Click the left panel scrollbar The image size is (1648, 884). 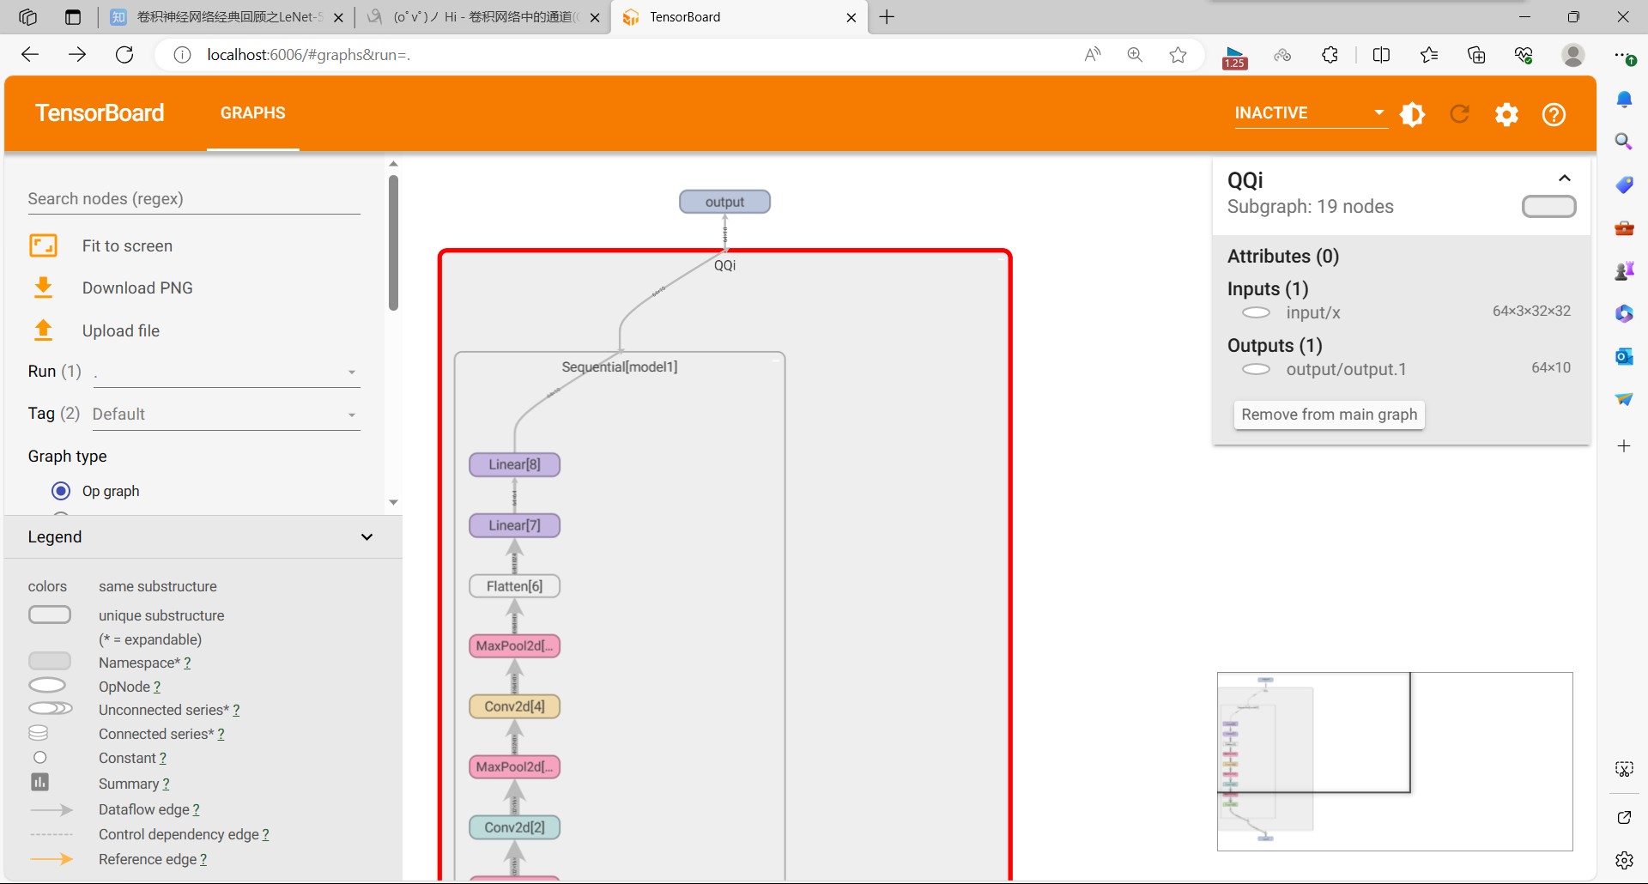point(393,243)
